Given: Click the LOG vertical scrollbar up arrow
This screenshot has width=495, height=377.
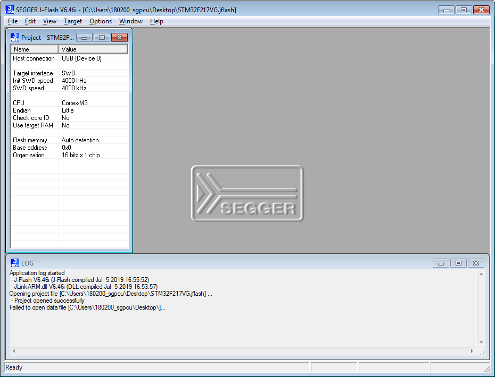Looking at the screenshot, I should coord(481,274).
